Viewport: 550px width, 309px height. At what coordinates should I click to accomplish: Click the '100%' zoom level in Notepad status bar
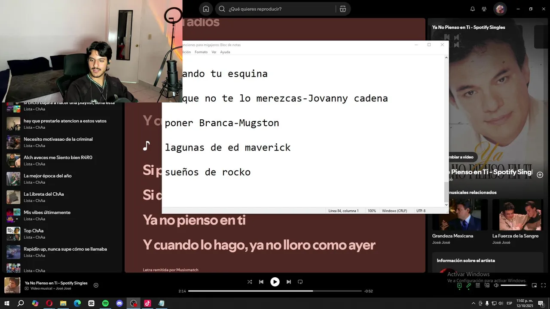[x=372, y=211]
